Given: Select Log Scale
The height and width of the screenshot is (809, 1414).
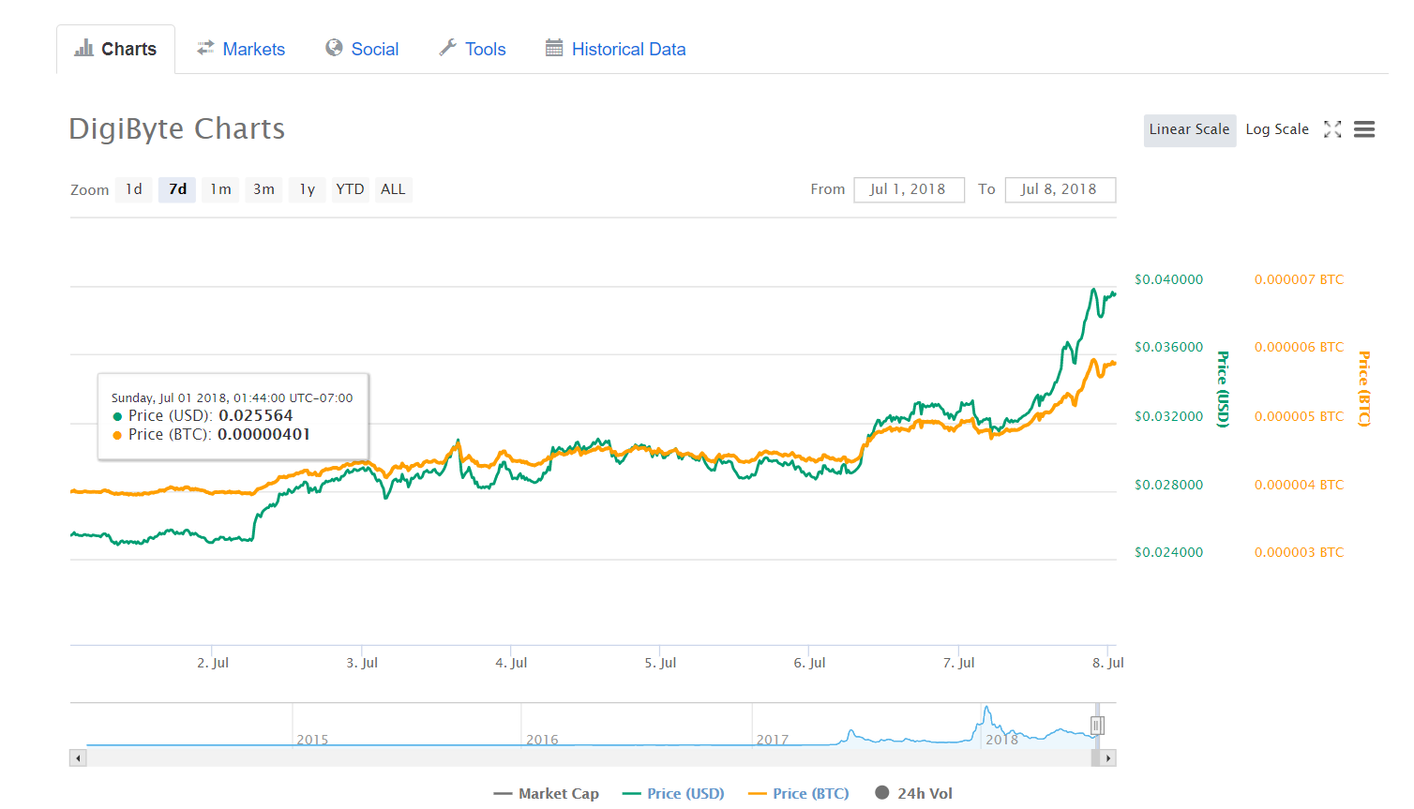Looking at the screenshot, I should tap(1277, 129).
